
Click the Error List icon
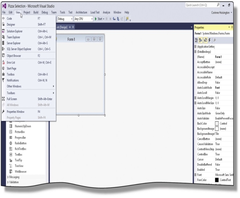coord(3,62)
